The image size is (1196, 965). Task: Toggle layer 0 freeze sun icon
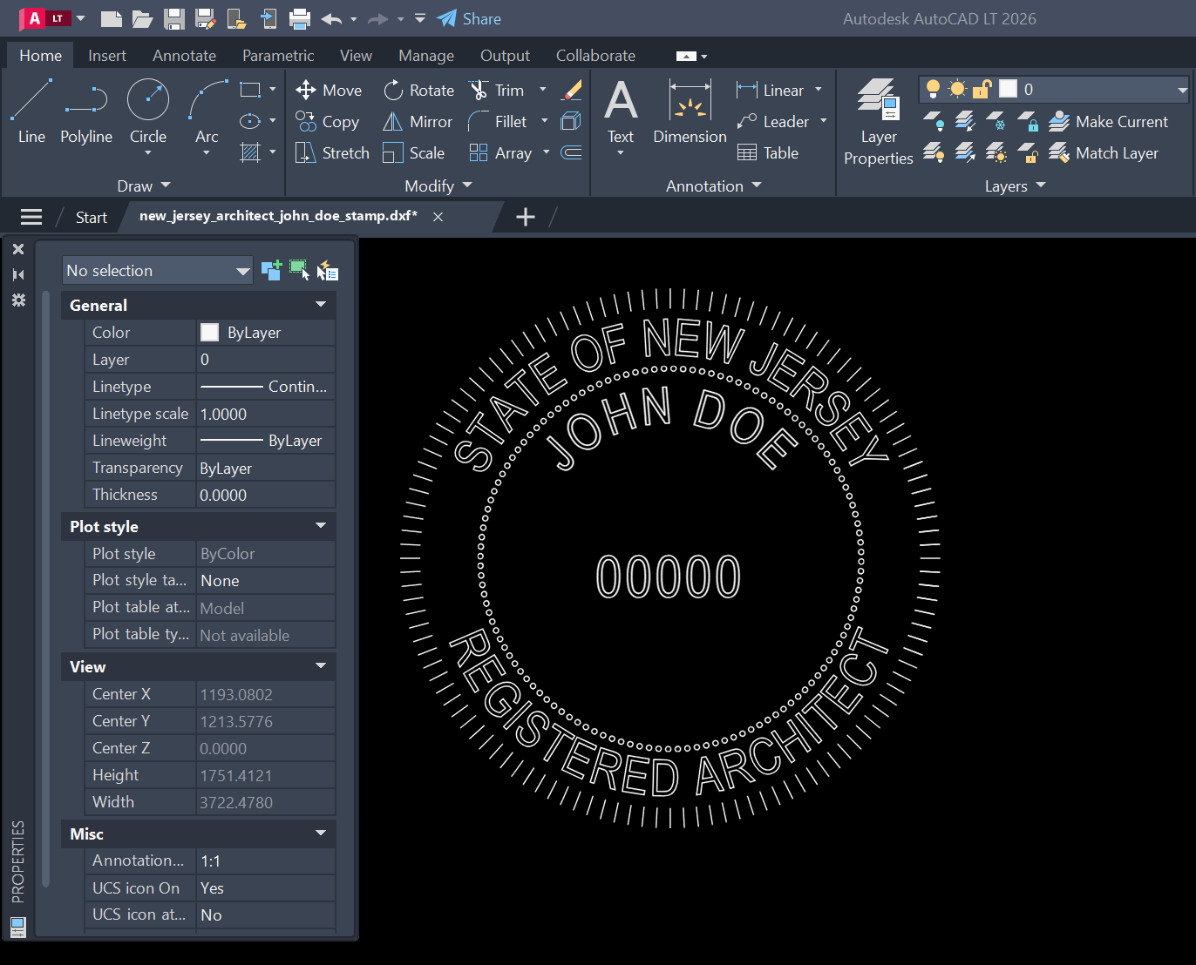tap(957, 89)
